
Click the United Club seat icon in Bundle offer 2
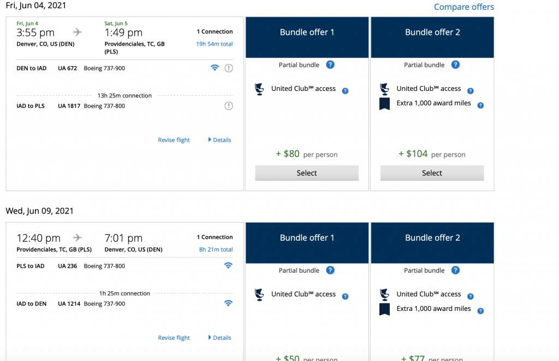[x=384, y=88]
